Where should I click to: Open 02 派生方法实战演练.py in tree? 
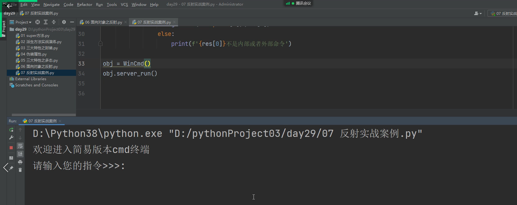tap(41, 41)
